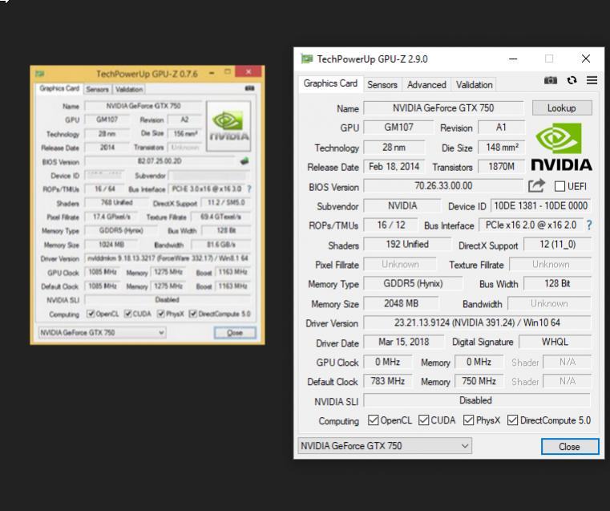610x511 pixels.
Task: Open the GPU selector dropdown in GPU-Z 2.9.0
Action: [x=385, y=445]
